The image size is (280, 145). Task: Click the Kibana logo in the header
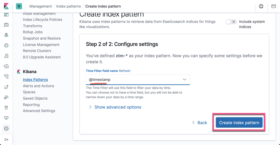[6, 6]
